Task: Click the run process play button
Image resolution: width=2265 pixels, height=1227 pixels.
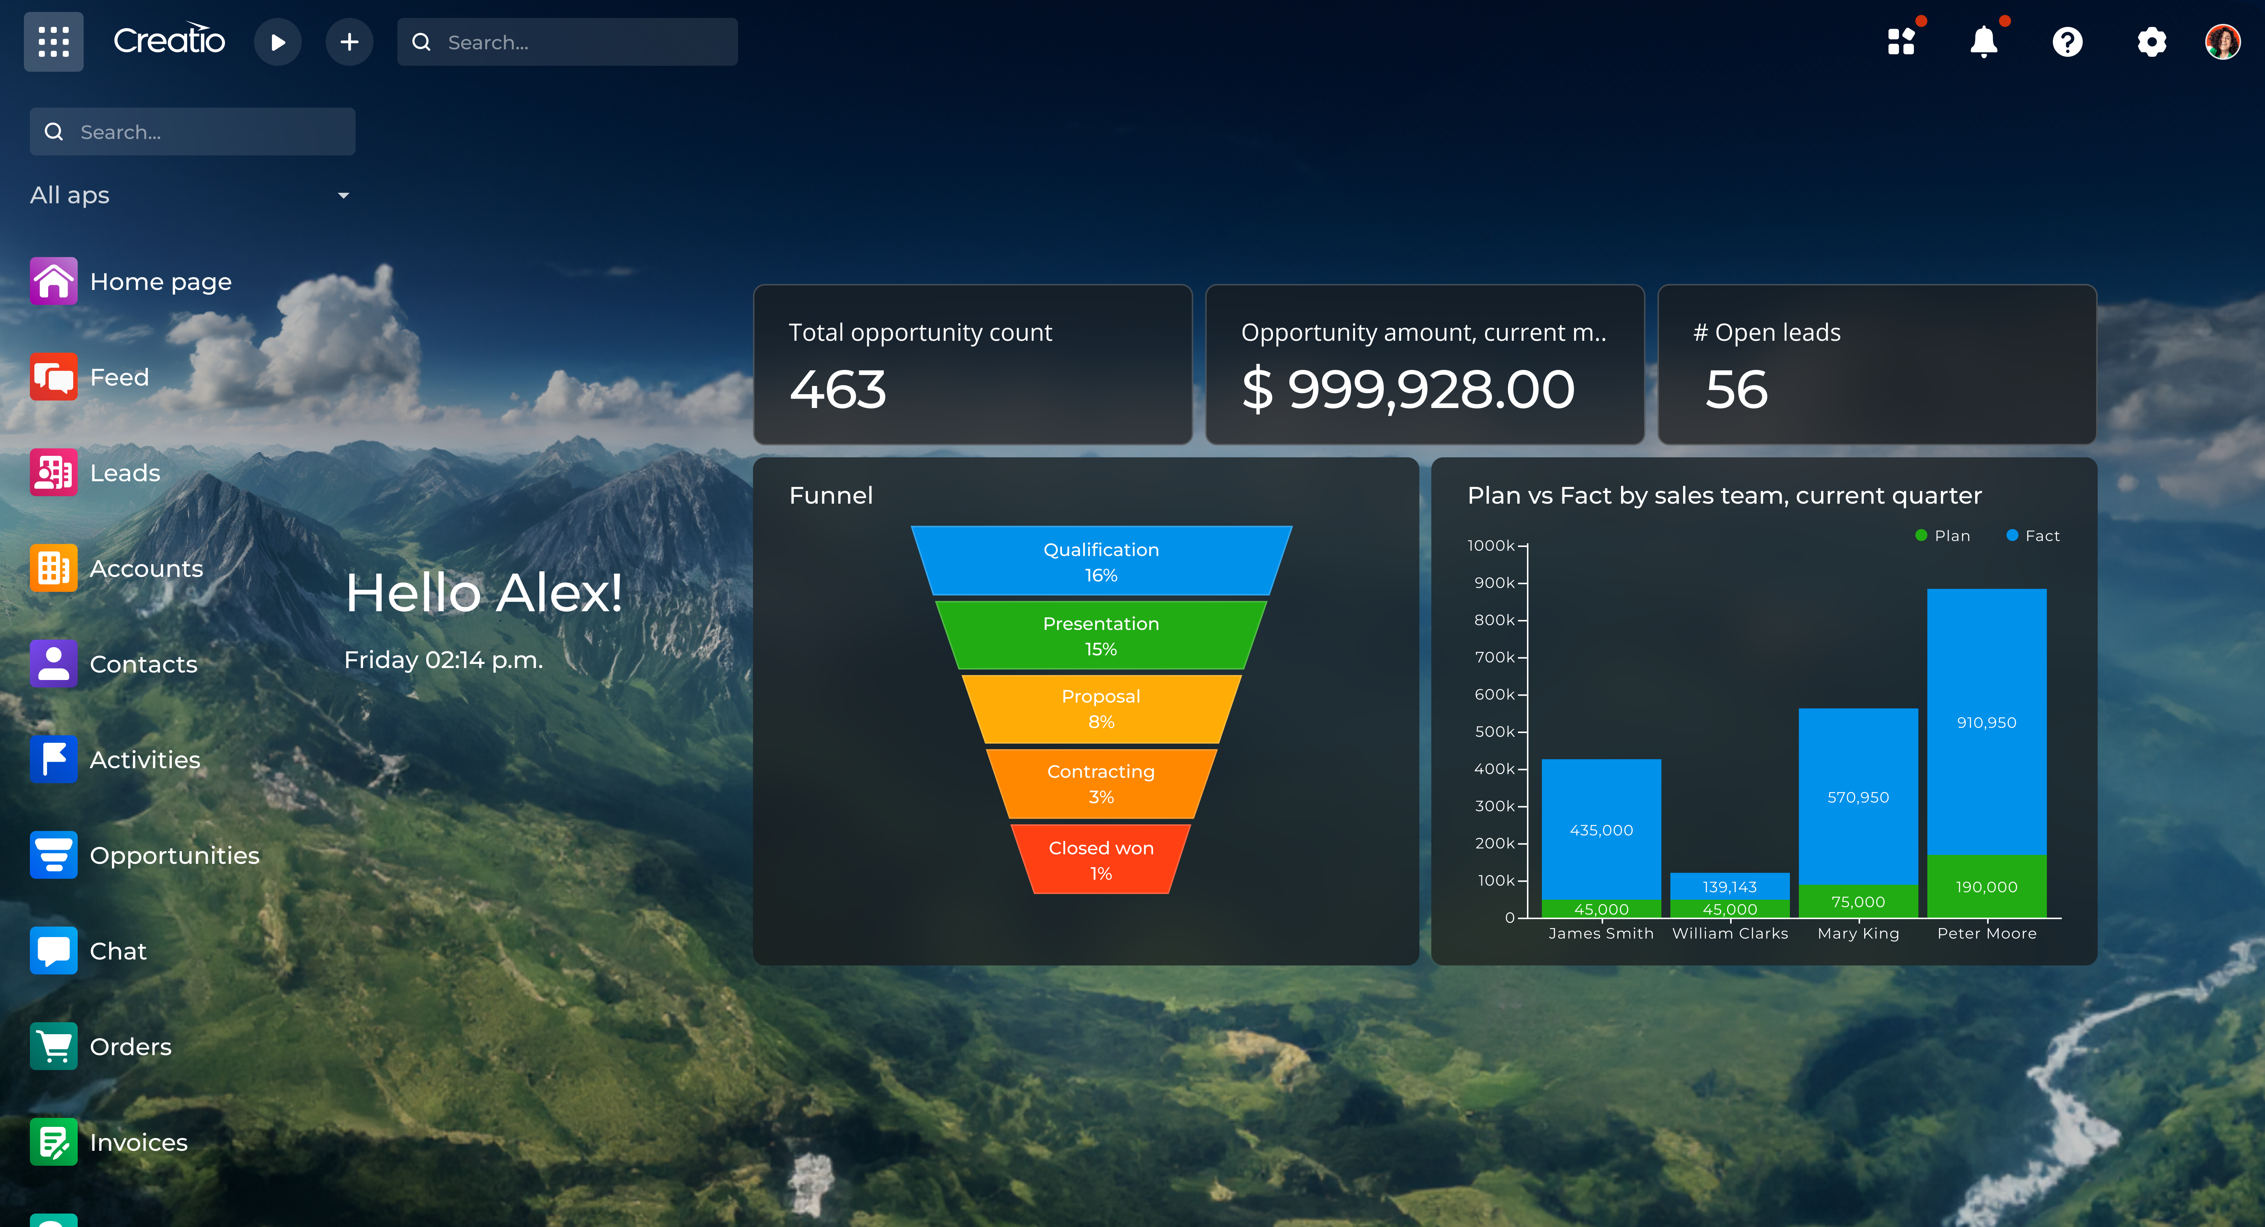Action: [278, 42]
